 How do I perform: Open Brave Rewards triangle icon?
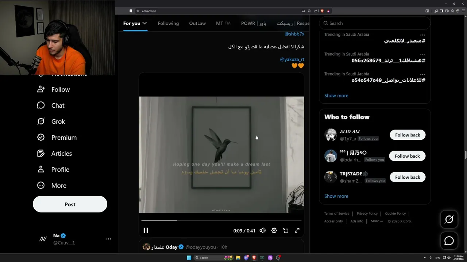(x=328, y=11)
